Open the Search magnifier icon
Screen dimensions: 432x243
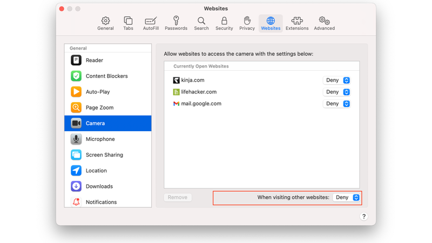pyautogui.click(x=201, y=21)
